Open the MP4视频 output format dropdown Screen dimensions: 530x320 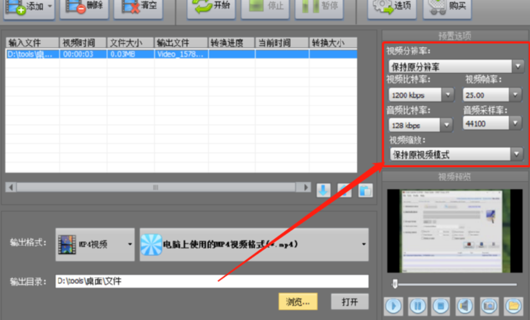click(95, 244)
